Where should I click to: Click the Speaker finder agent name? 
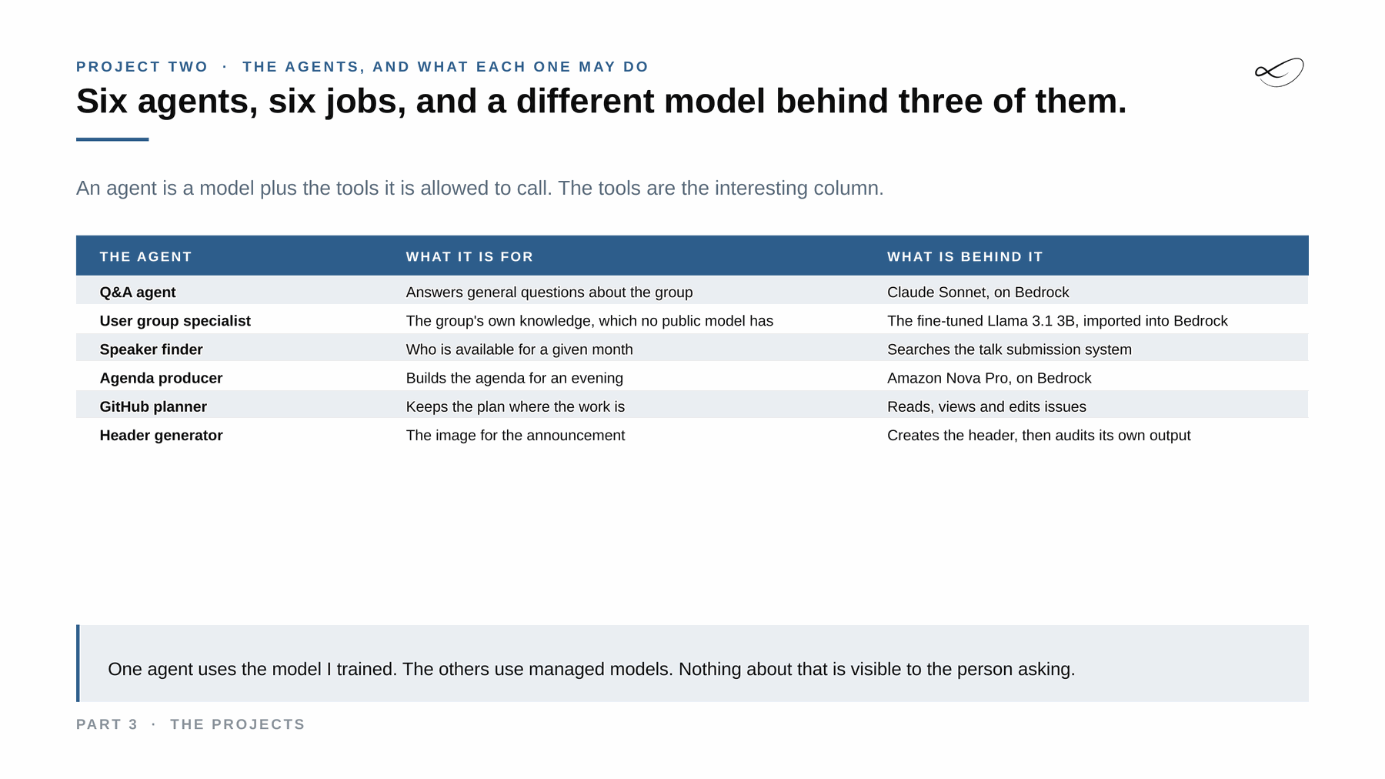[152, 349]
